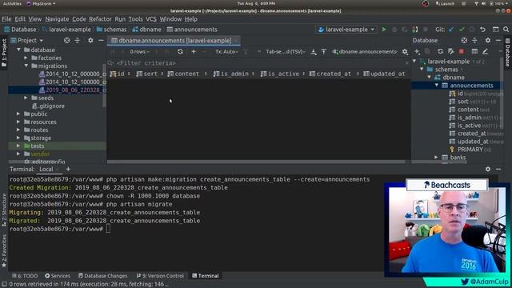The width and height of the screenshot is (512, 288).
Task: Open the VCS menu
Action: click(x=151, y=19)
